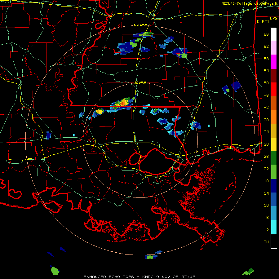This screenshot has height=279, width=279.
Task: Click the '34' legend value
Action: point(266,132)
